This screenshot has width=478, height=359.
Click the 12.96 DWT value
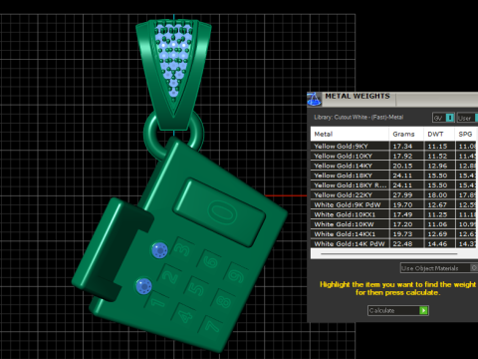[x=437, y=166]
